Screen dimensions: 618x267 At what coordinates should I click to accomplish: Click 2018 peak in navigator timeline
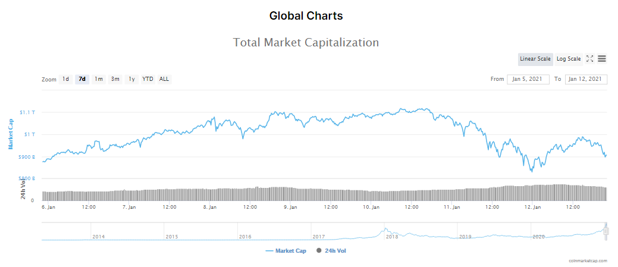tap(385, 231)
